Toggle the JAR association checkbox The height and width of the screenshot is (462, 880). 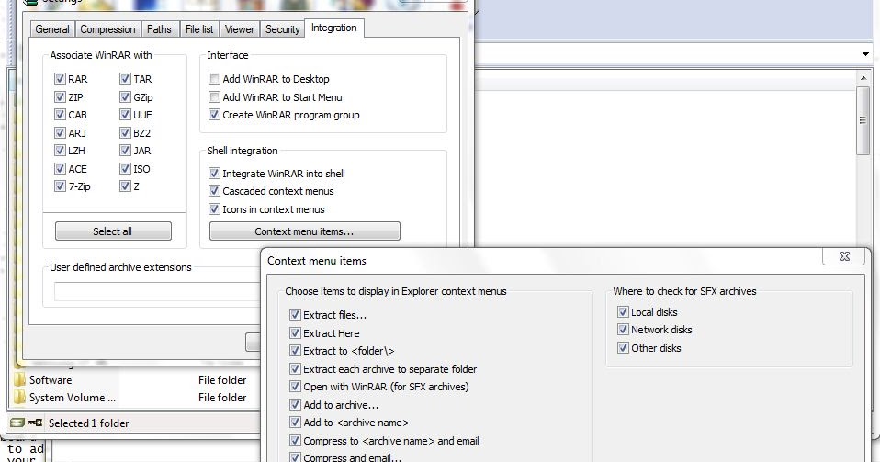pos(125,151)
